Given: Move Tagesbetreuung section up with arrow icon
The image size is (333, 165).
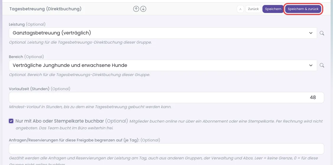Looking at the screenshot, I should (x=136, y=9).
